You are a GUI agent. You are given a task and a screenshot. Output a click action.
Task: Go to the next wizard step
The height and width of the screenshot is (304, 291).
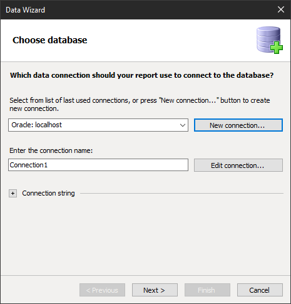point(155,290)
